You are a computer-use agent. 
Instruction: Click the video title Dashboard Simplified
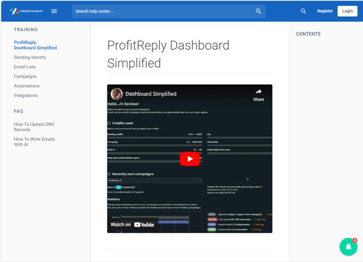151,94
